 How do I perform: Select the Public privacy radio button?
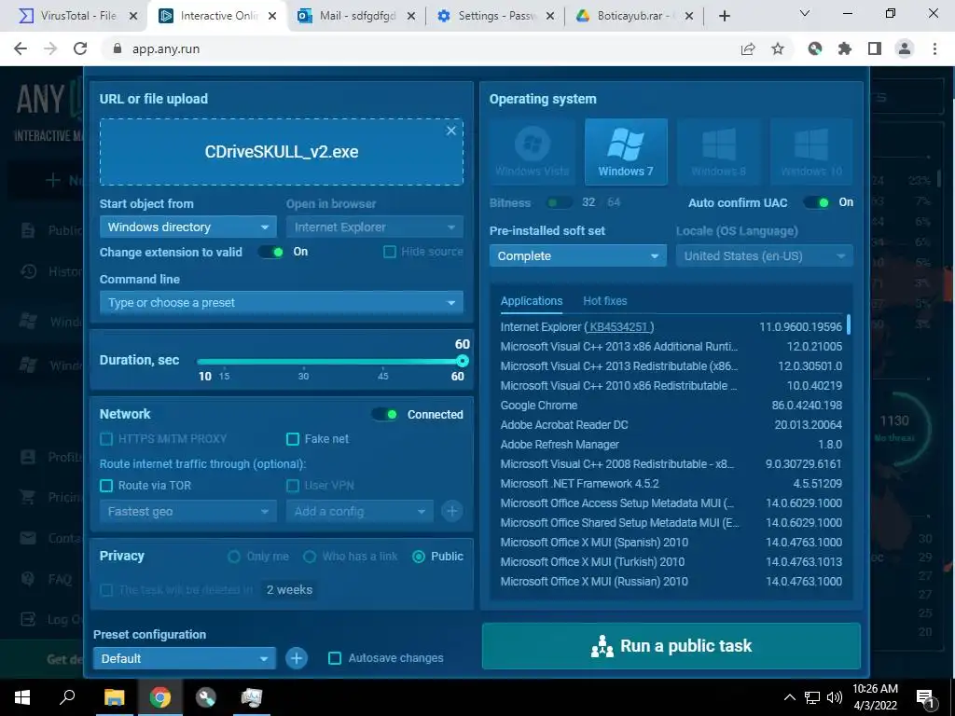pos(419,557)
